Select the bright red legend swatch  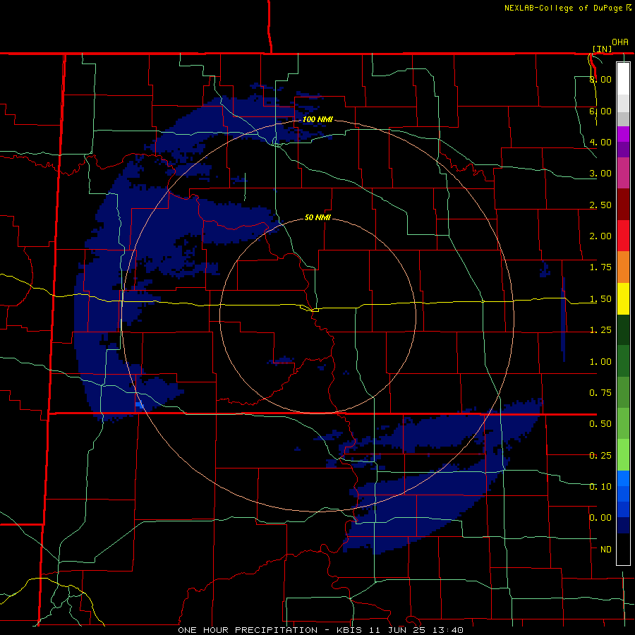pyautogui.click(x=623, y=236)
